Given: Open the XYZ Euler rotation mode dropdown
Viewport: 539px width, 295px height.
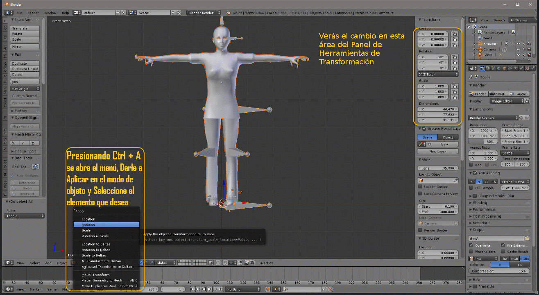Looking at the screenshot, I should pos(437,75).
